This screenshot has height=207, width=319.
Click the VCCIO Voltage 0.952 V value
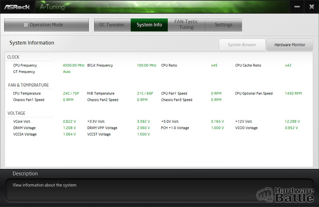[291, 128]
